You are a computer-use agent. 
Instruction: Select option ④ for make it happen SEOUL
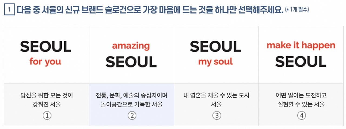(302, 116)
